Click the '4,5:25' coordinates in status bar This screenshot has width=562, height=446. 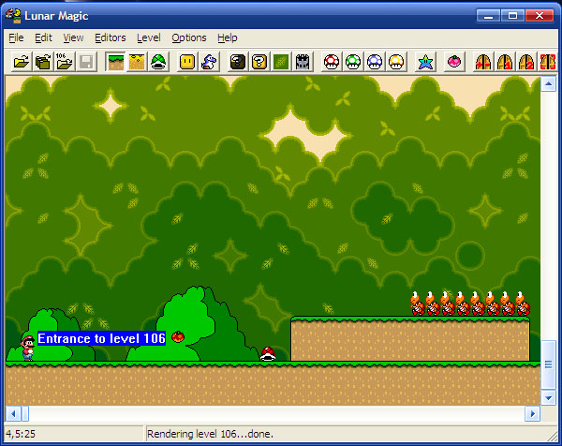coord(21,434)
